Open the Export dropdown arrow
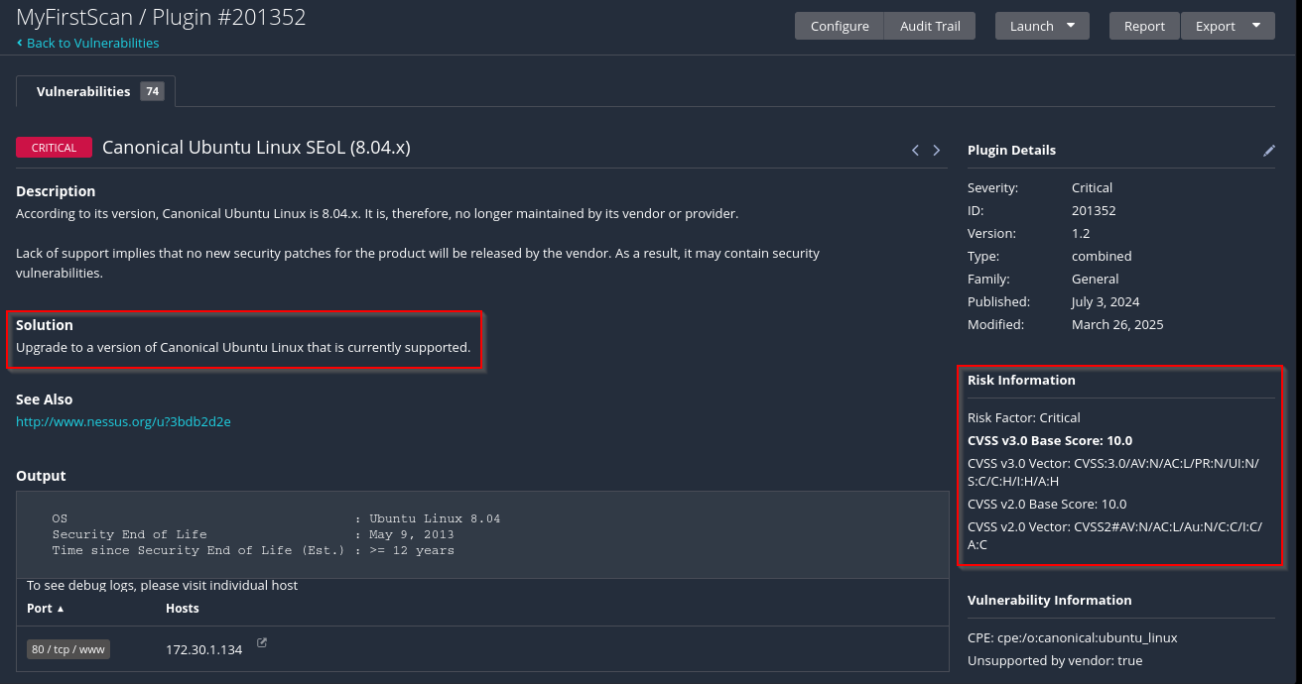The width and height of the screenshot is (1302, 684). (1256, 26)
